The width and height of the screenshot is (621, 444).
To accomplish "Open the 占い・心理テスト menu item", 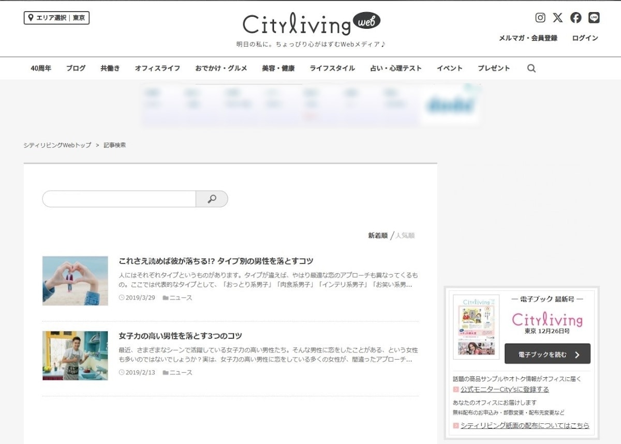I will pyautogui.click(x=396, y=68).
